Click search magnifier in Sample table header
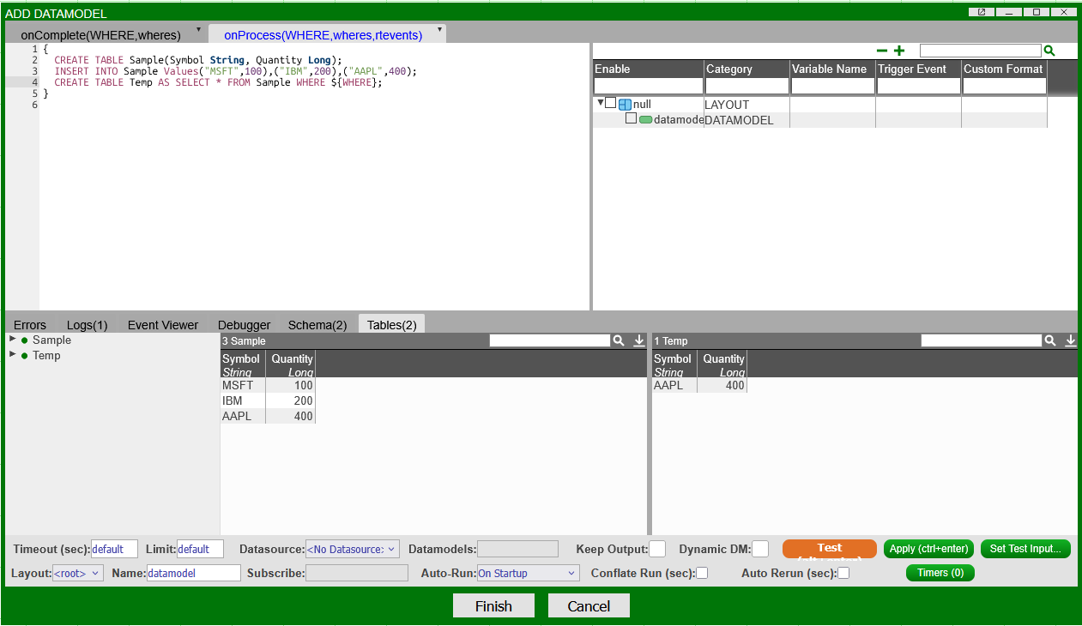 point(619,340)
